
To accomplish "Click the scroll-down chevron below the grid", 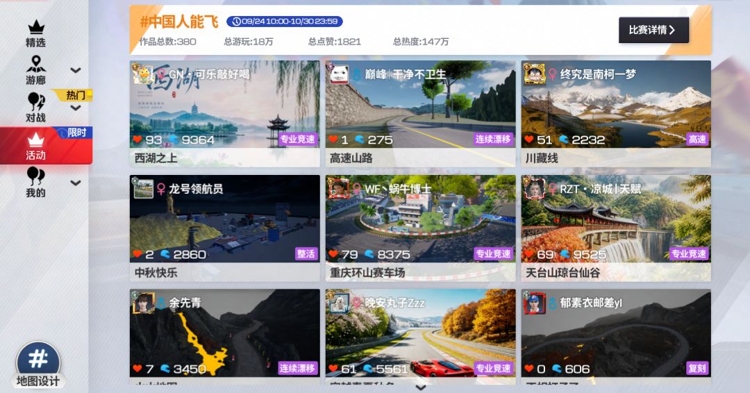I will [x=420, y=387].
